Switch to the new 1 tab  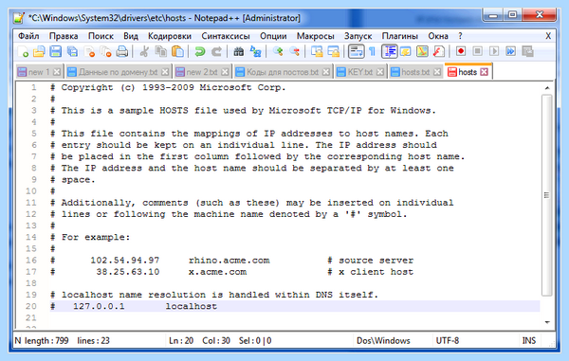[39, 72]
